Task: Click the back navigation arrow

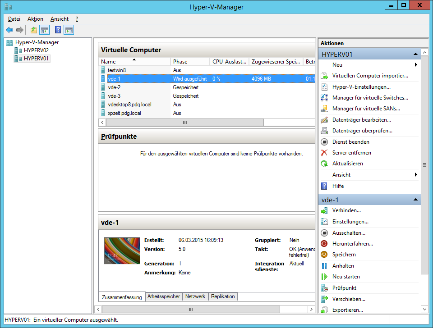Action: [x=9, y=30]
